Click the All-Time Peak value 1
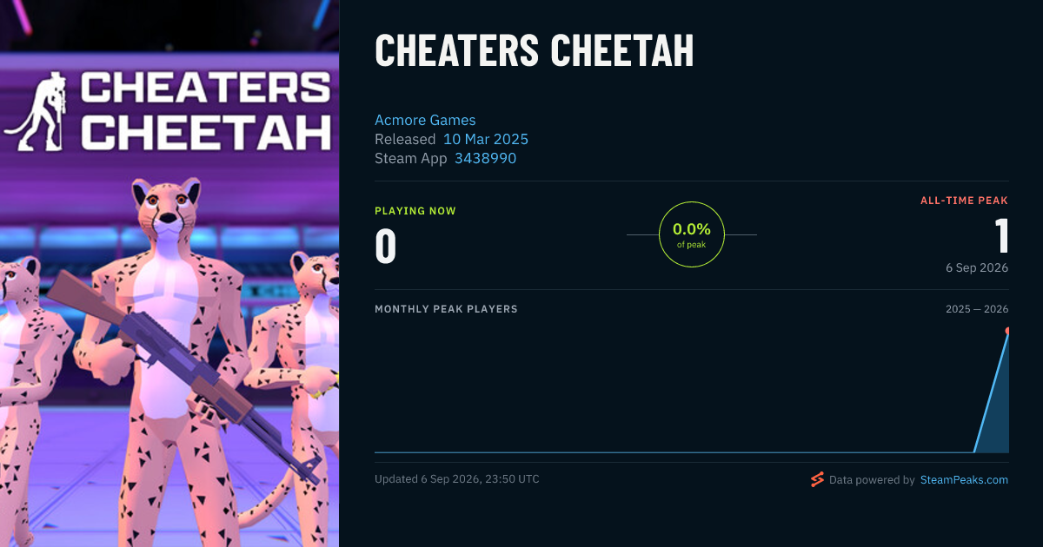 click(x=1001, y=236)
